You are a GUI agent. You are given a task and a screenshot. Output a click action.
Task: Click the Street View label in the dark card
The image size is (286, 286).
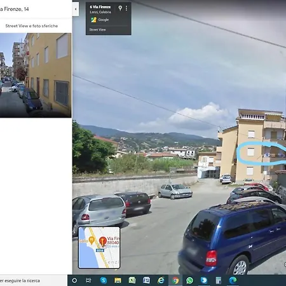97,30
